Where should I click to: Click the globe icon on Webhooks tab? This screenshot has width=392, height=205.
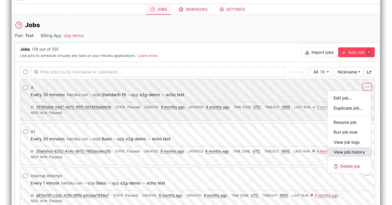[181, 9]
